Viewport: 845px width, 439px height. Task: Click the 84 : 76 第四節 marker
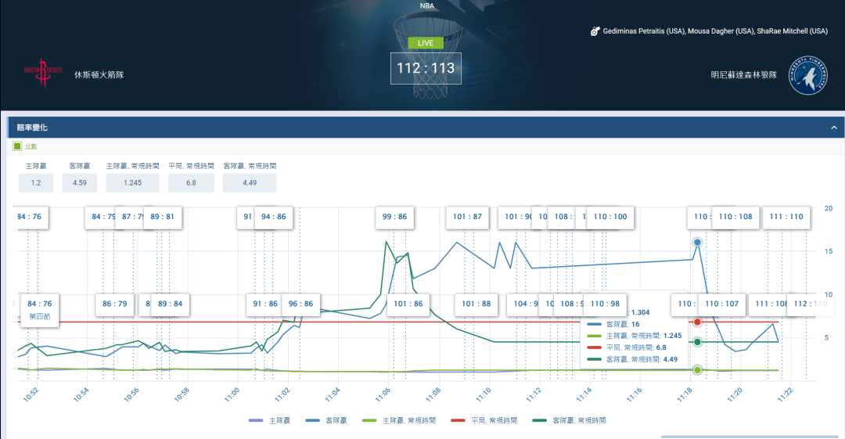coord(39,310)
